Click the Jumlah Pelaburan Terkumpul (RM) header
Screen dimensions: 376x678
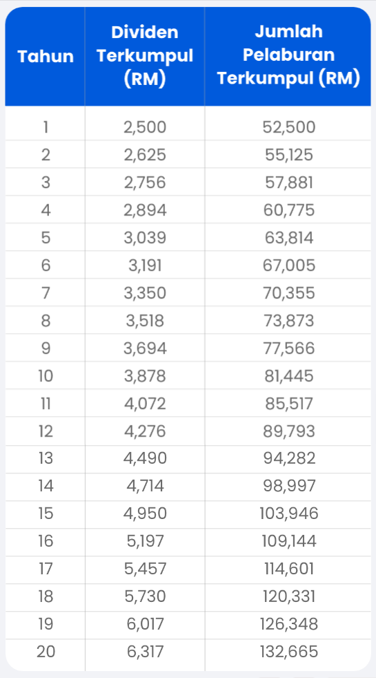(288, 55)
